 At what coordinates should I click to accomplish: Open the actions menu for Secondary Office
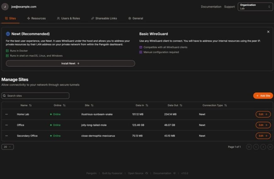coord(7,136)
